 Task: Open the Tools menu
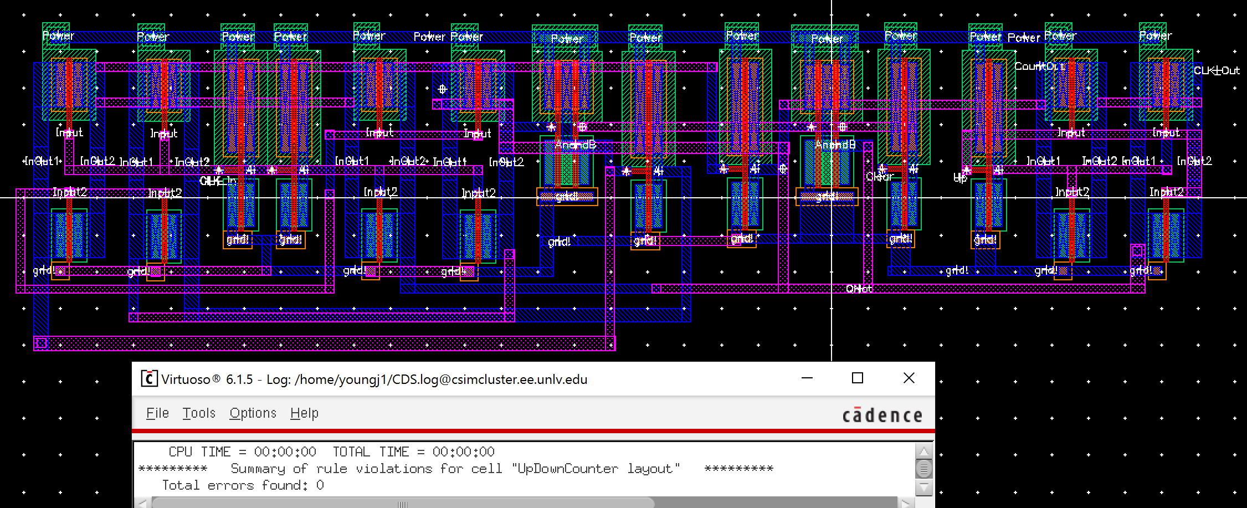click(x=199, y=413)
